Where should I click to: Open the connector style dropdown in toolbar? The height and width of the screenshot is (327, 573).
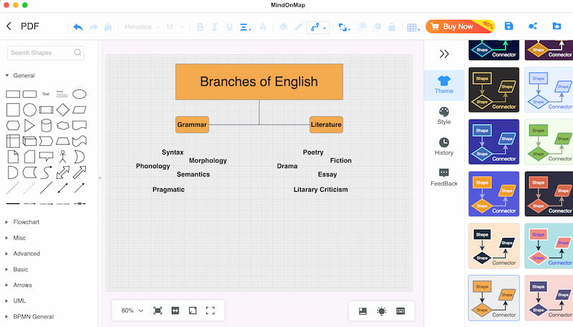coord(318,27)
